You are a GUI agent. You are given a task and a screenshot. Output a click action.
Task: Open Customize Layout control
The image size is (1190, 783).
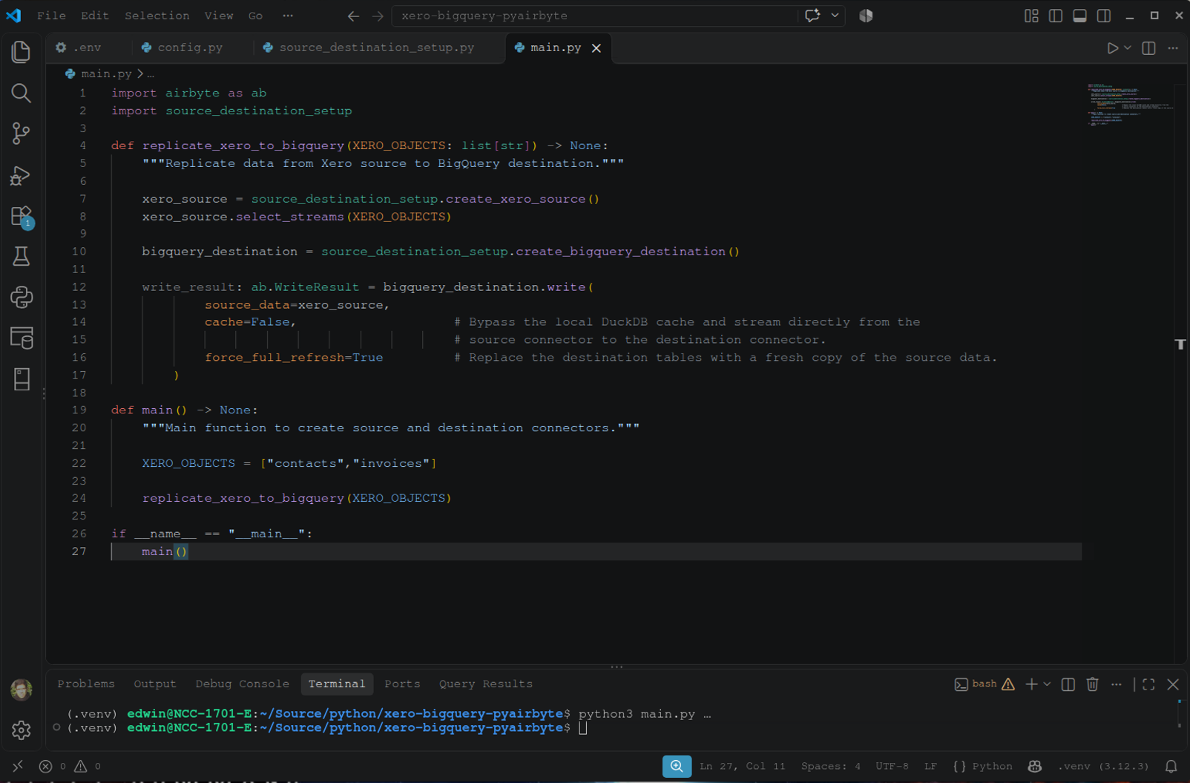[x=1031, y=16]
